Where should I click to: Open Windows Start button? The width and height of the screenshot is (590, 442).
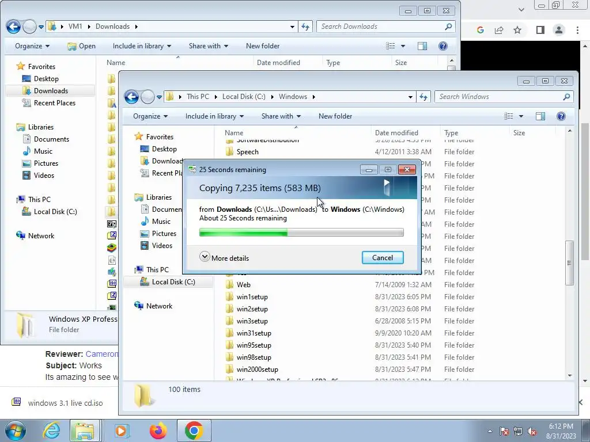[x=16, y=430]
